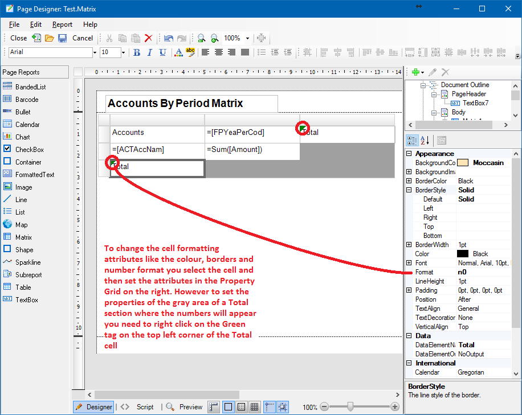
Task: Click the New report icon beside Close
Action: [x=36, y=38]
